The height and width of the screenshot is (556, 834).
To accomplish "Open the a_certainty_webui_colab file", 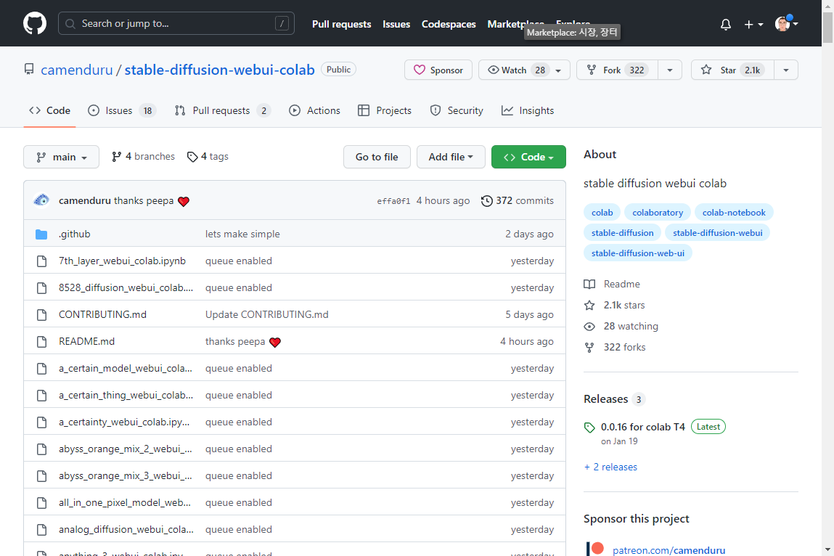I will (x=124, y=422).
